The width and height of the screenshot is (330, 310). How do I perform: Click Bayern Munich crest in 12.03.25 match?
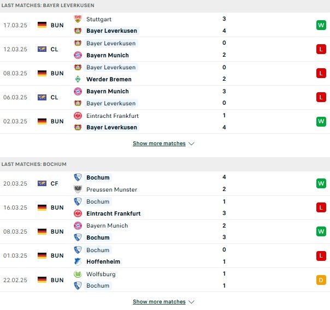pos(78,55)
